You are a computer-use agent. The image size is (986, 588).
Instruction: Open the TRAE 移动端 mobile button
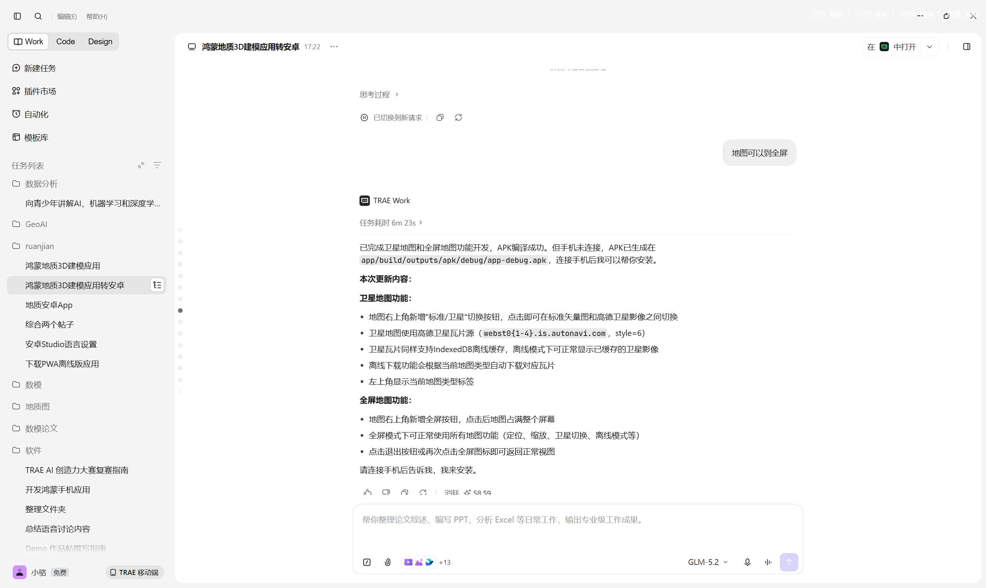click(x=134, y=573)
